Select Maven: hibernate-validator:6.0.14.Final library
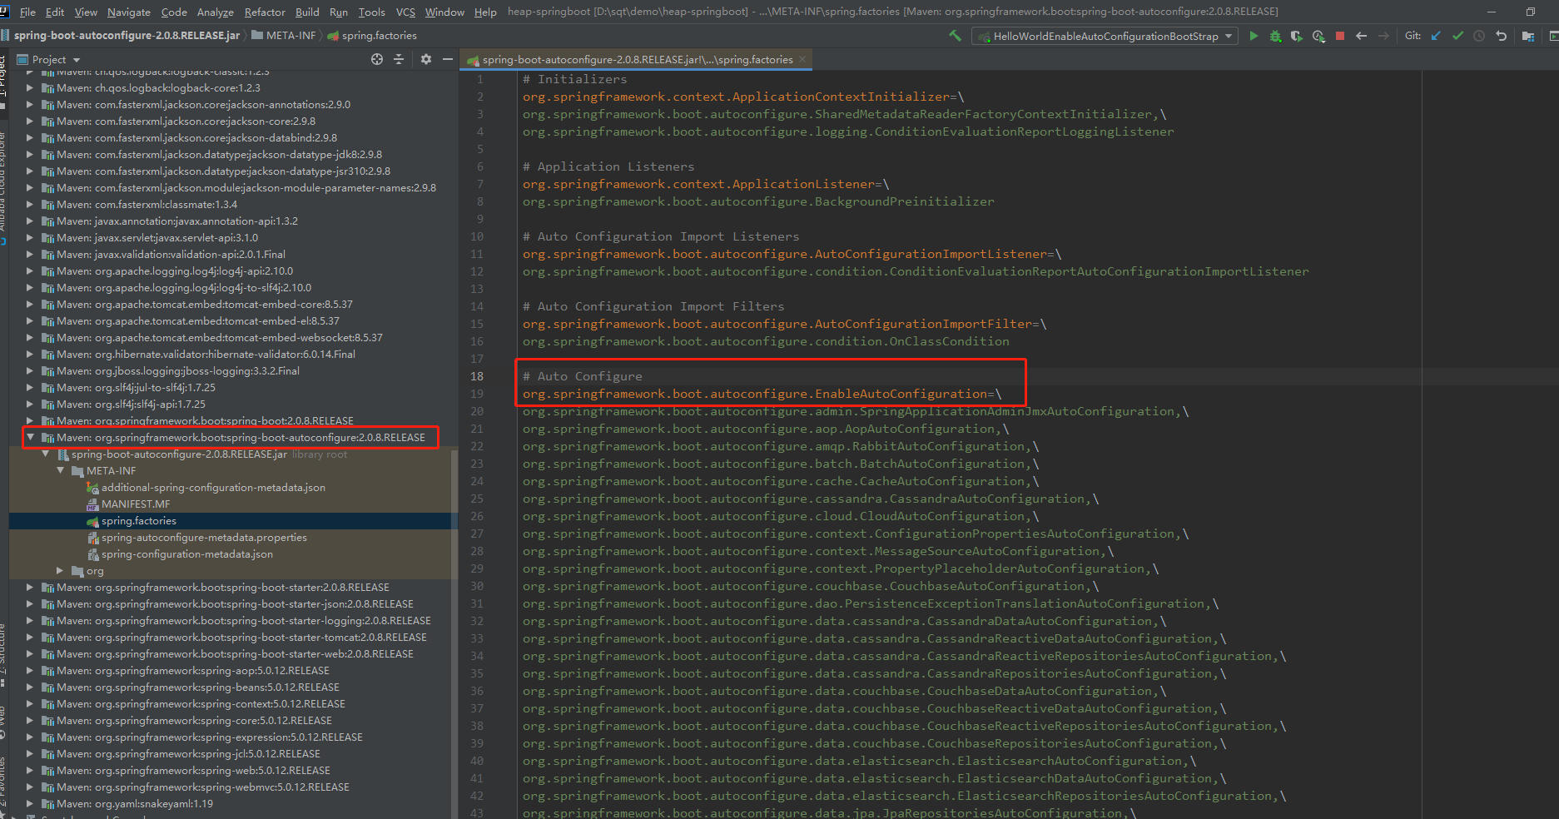The height and width of the screenshot is (819, 1559). (206, 355)
